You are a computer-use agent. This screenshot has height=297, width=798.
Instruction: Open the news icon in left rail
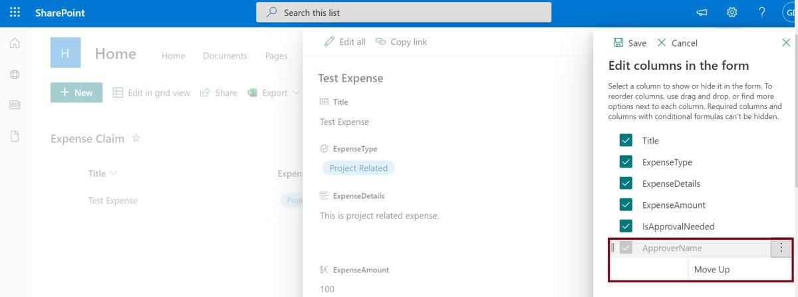15,105
